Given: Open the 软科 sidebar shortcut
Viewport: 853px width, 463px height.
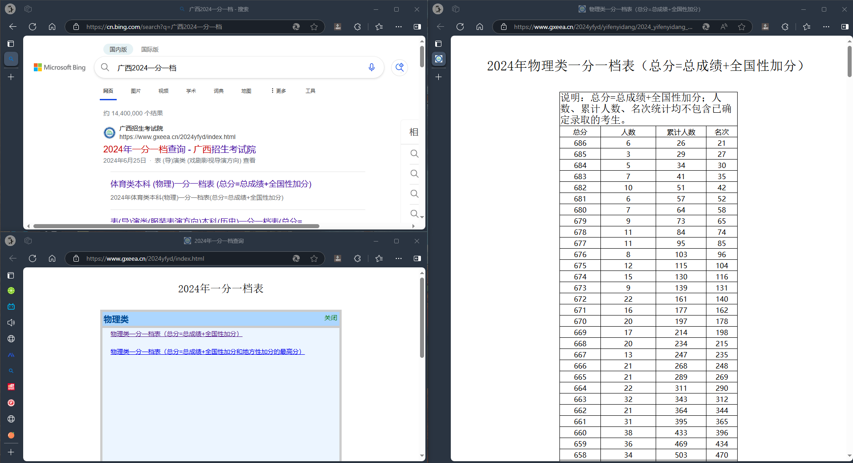Looking at the screenshot, I should point(11,386).
